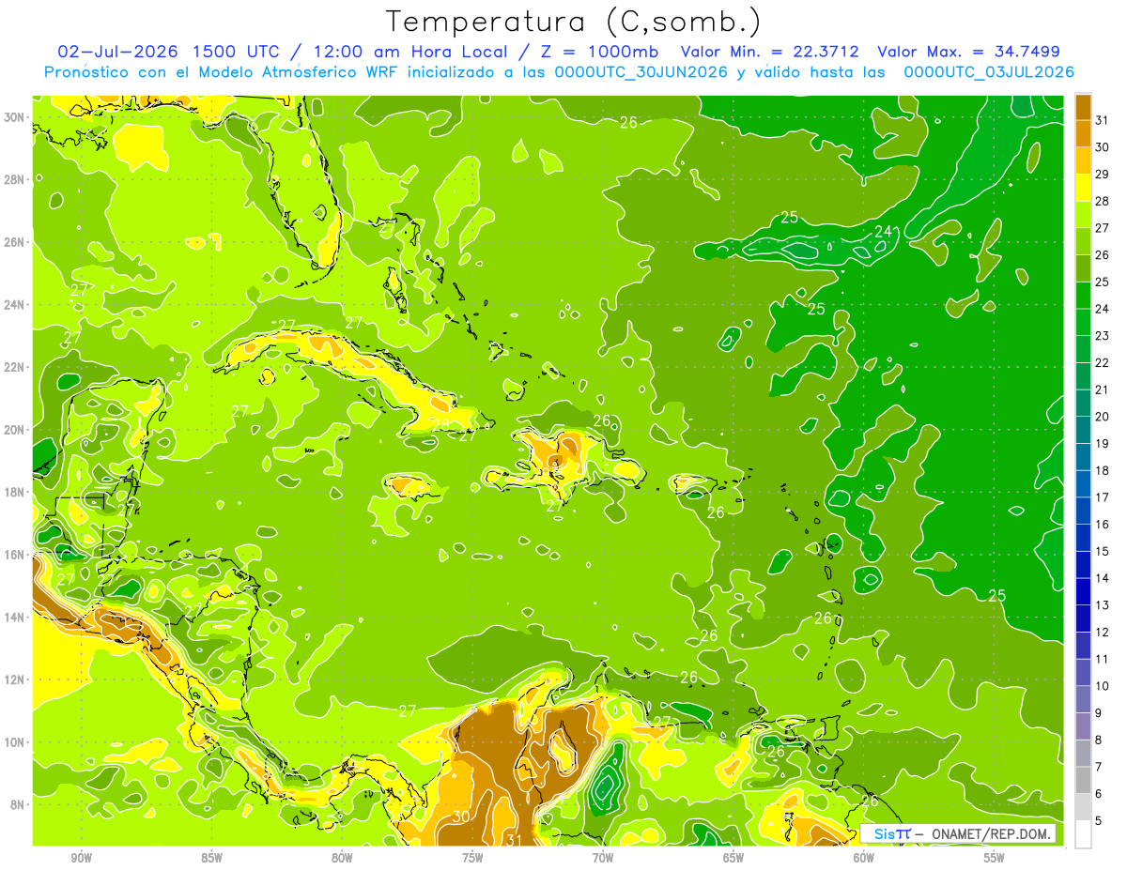
Task: Pick the blue legend swatch between 15 and 16
Action: (x=1083, y=538)
